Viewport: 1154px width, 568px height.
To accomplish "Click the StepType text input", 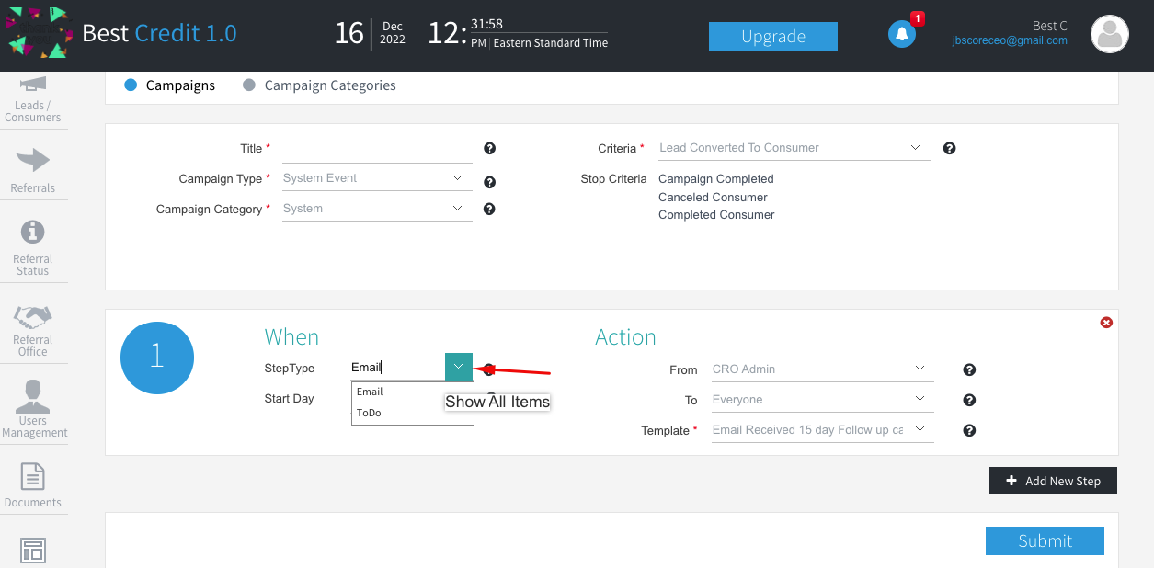I will 397,367.
